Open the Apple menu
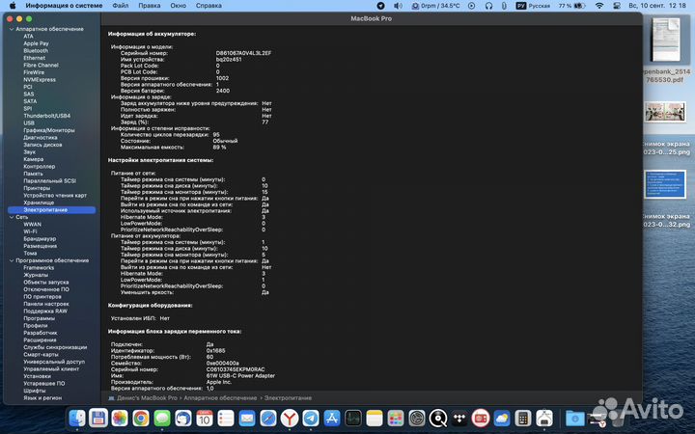The image size is (695, 434). click(13, 6)
